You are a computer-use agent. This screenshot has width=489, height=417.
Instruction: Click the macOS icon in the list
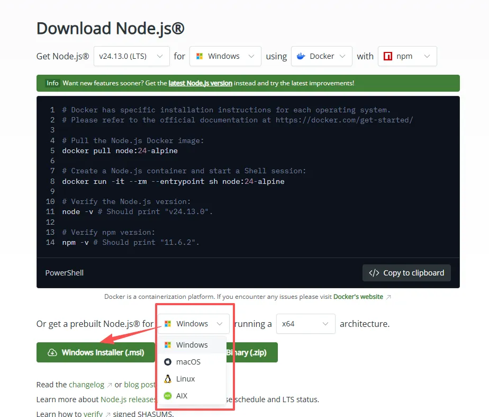(168, 362)
